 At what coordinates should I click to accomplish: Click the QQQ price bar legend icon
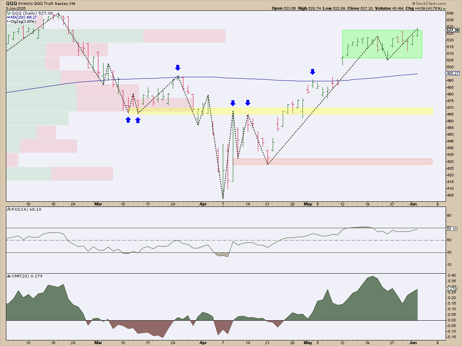pos(8,13)
